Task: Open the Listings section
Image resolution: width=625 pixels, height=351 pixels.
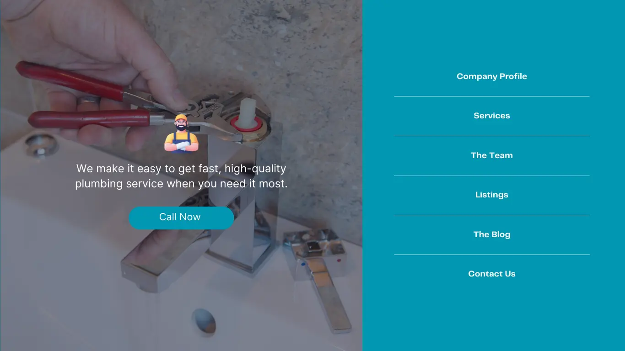Action: coord(492,195)
